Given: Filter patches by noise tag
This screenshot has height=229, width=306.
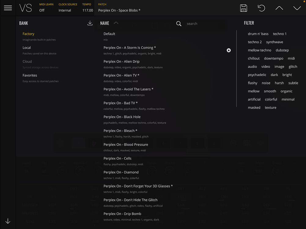Looking at the screenshot, I should pyautogui.click(x=266, y=83).
